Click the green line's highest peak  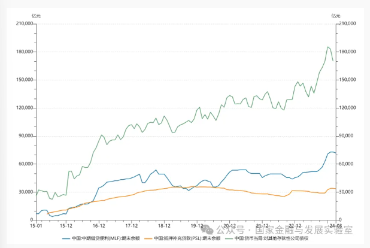(328, 47)
